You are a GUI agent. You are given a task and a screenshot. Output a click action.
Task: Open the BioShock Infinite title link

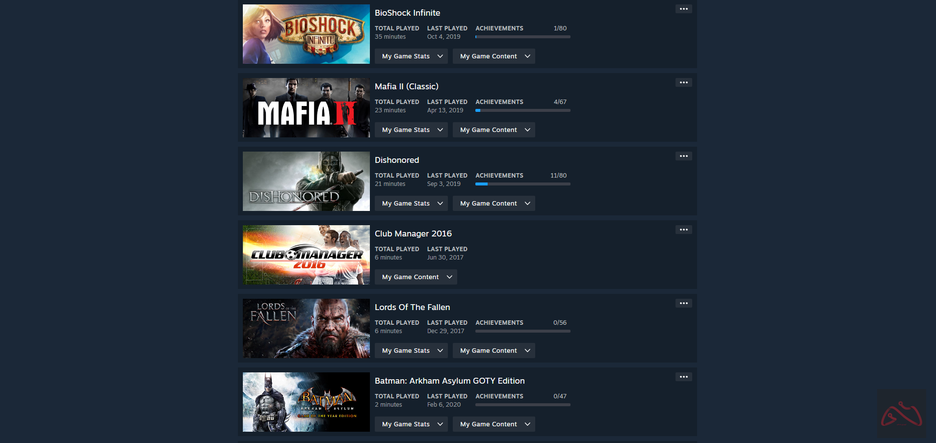coord(407,13)
